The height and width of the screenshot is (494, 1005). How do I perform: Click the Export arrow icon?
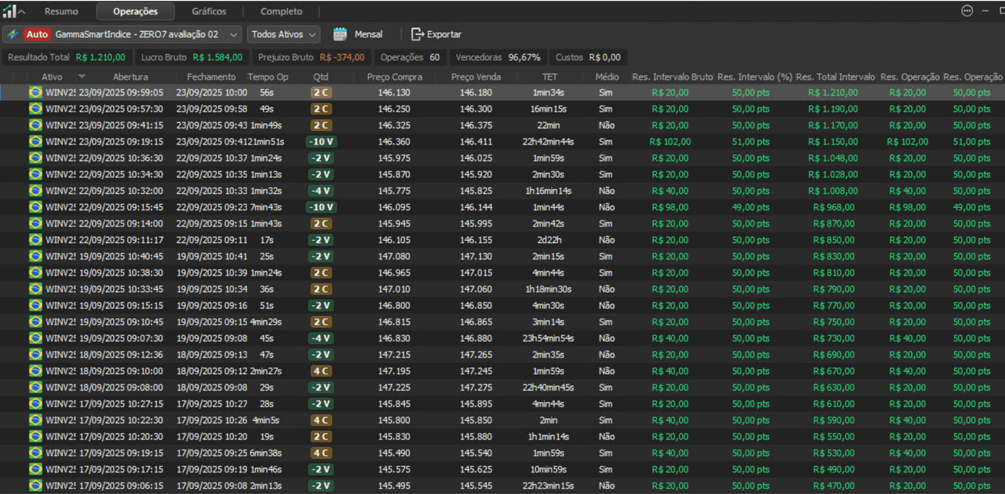pyautogui.click(x=416, y=34)
